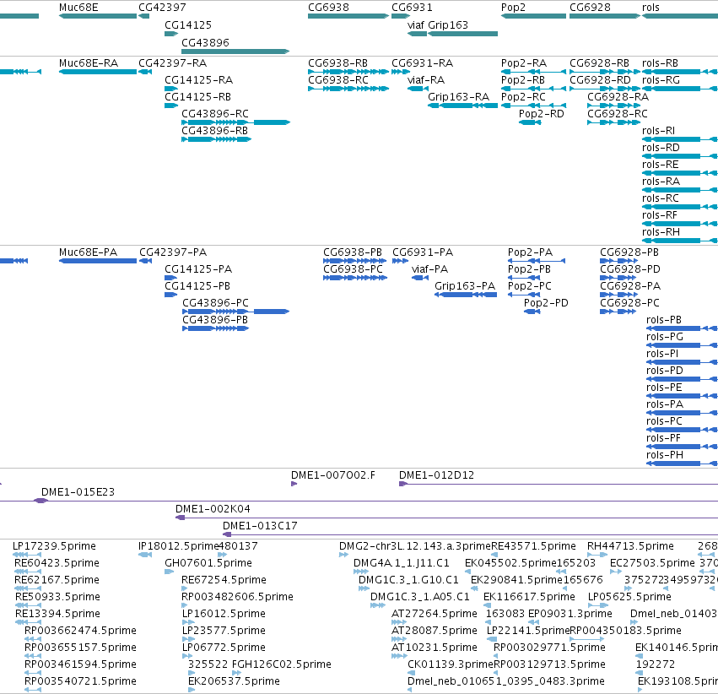718x694 pixels.
Task: Select clone DME1-002K04
Action: coord(213,509)
